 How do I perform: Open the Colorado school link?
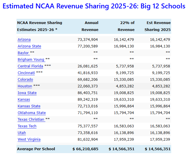click(25, 80)
